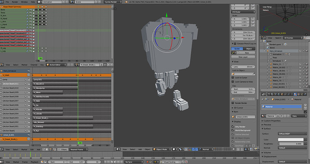Expand the 3D Cursor panel
Image resolution: width=310 pixels, height=164 pixels.
click(238, 108)
